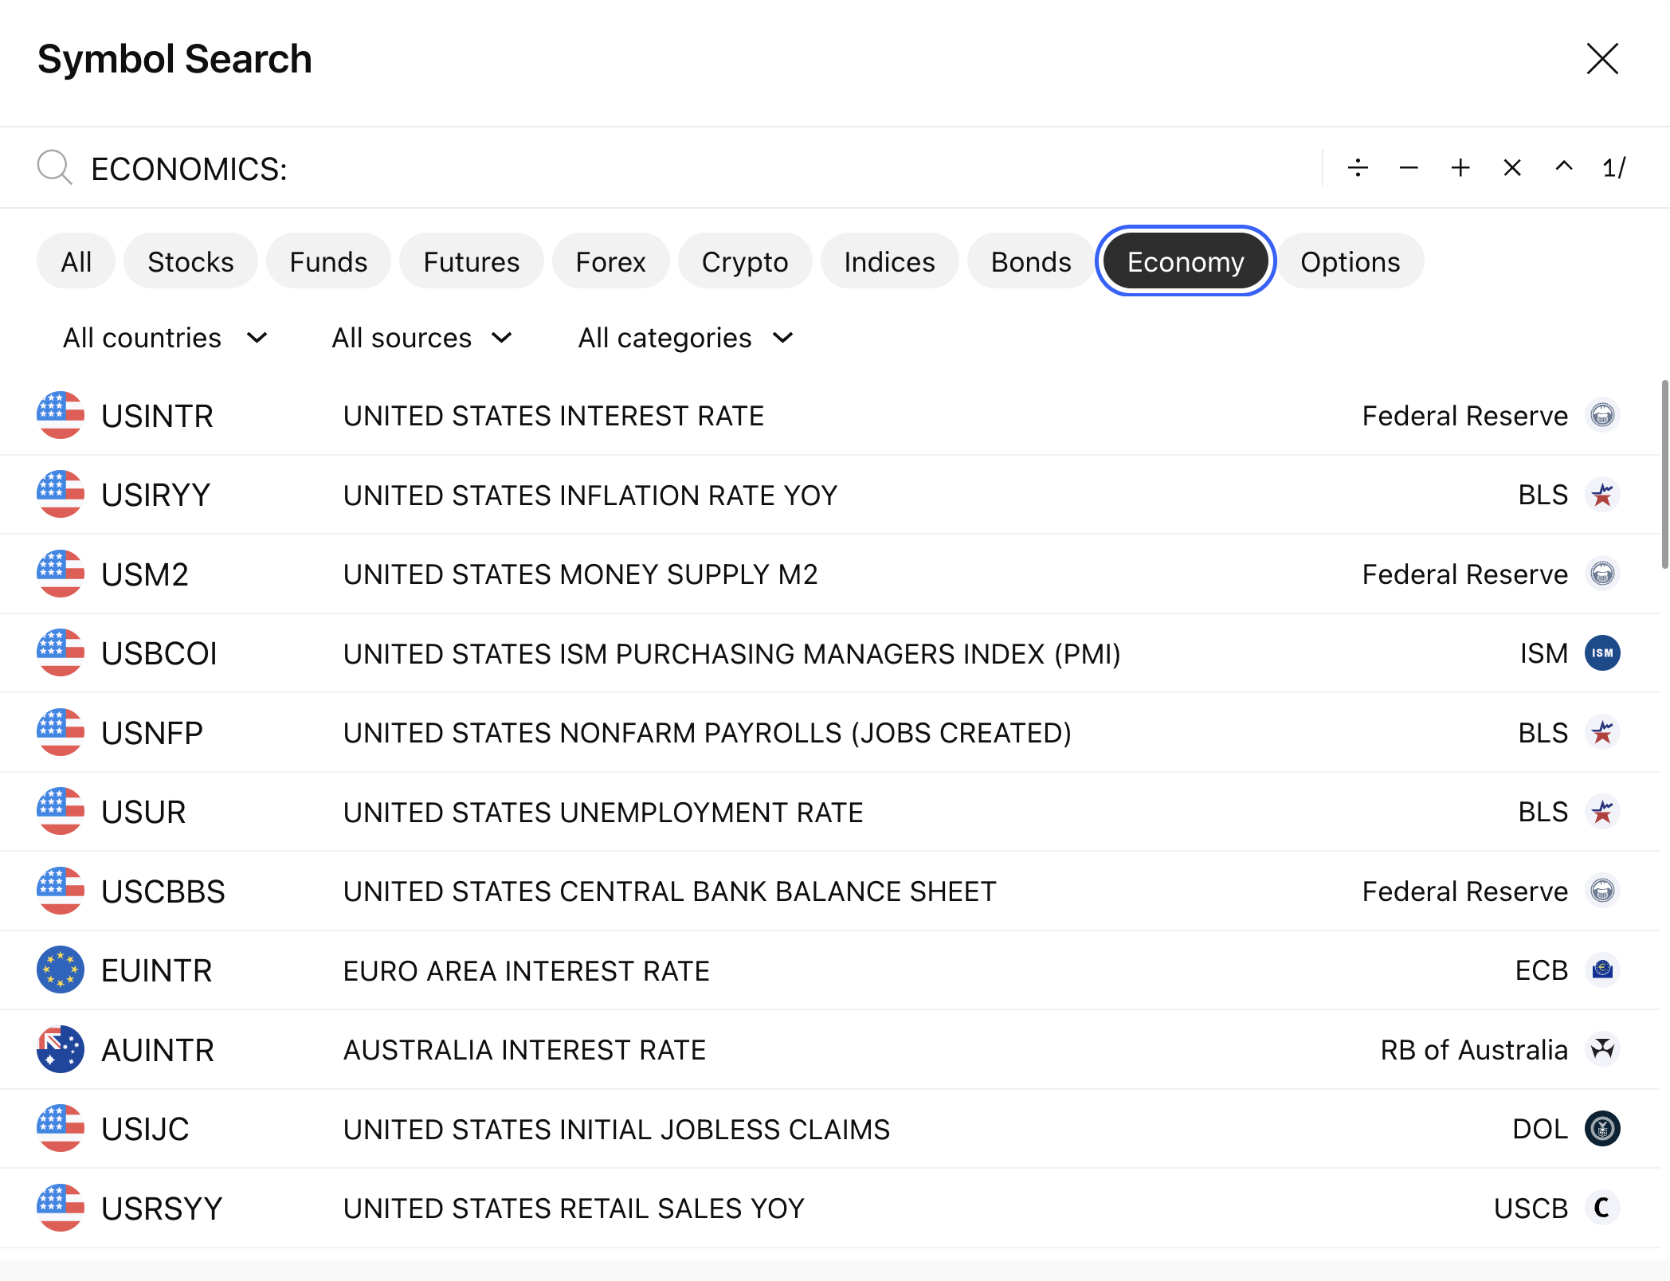Click the ISM source logo icon
Screen dimensions: 1670x1281
(1602, 653)
